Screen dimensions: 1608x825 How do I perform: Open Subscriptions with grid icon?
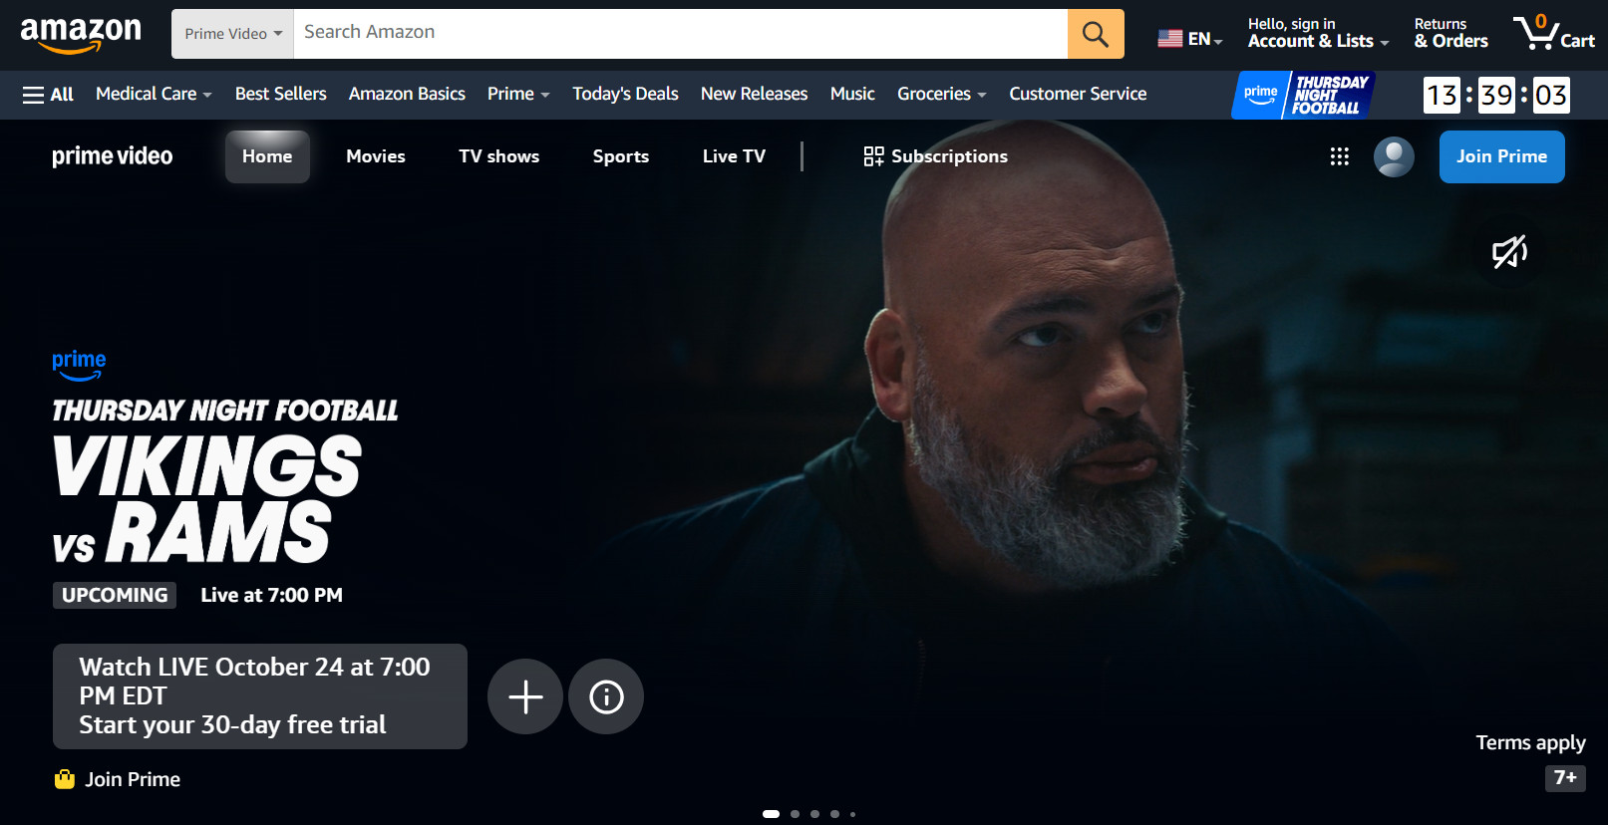[935, 156]
